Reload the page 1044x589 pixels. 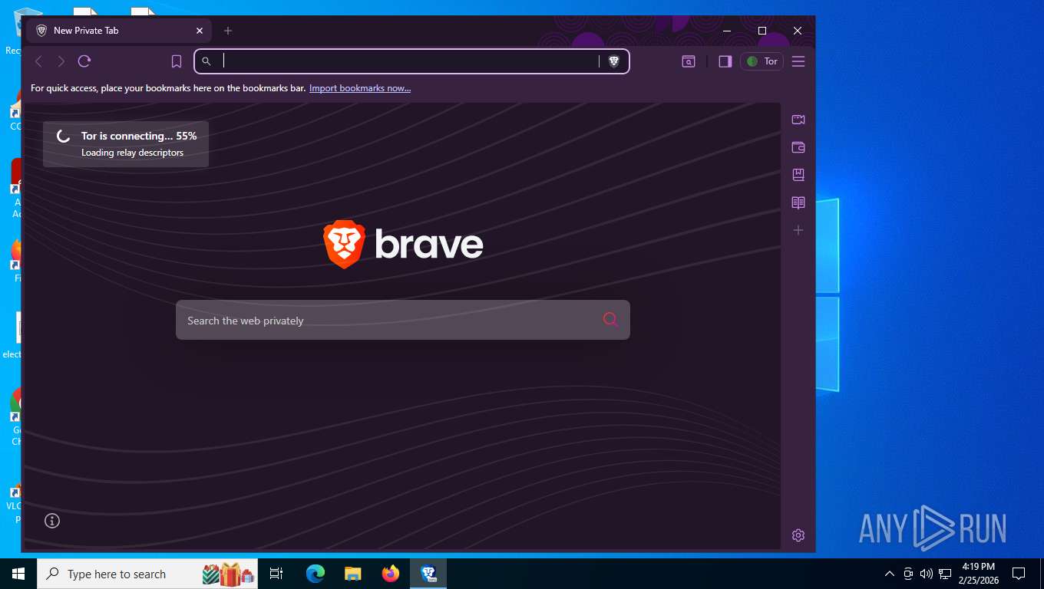pyautogui.click(x=84, y=61)
